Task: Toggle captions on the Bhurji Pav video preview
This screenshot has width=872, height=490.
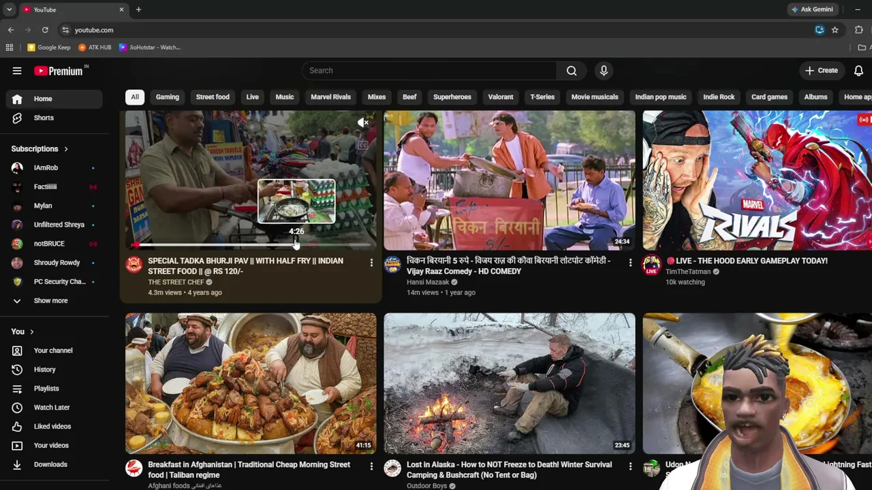Action: [x=363, y=145]
